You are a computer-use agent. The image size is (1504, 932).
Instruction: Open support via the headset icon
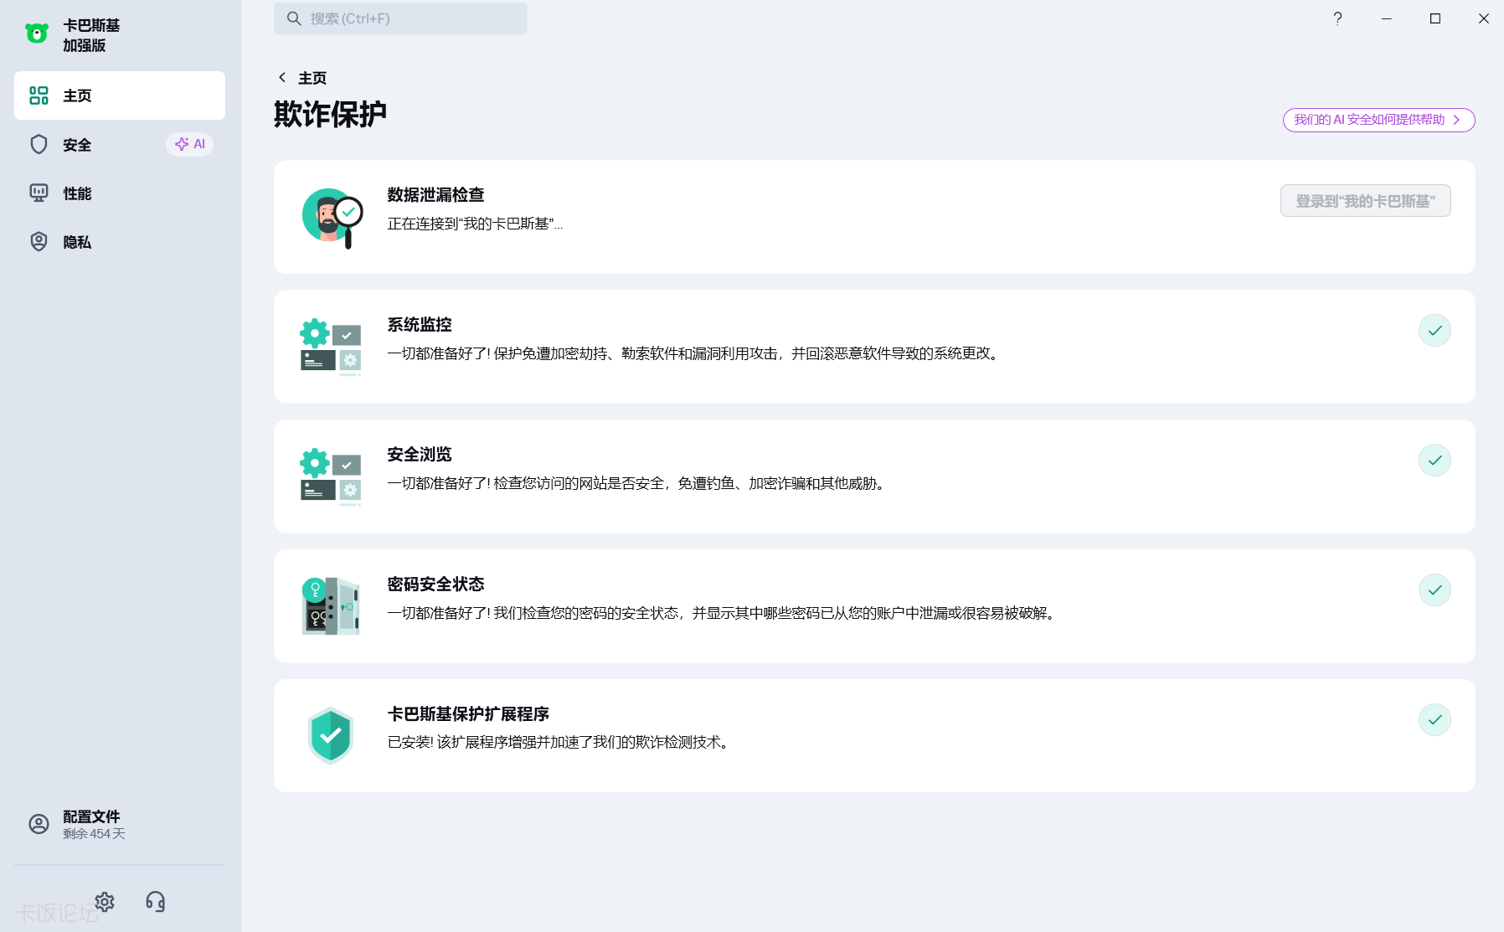coord(155,902)
